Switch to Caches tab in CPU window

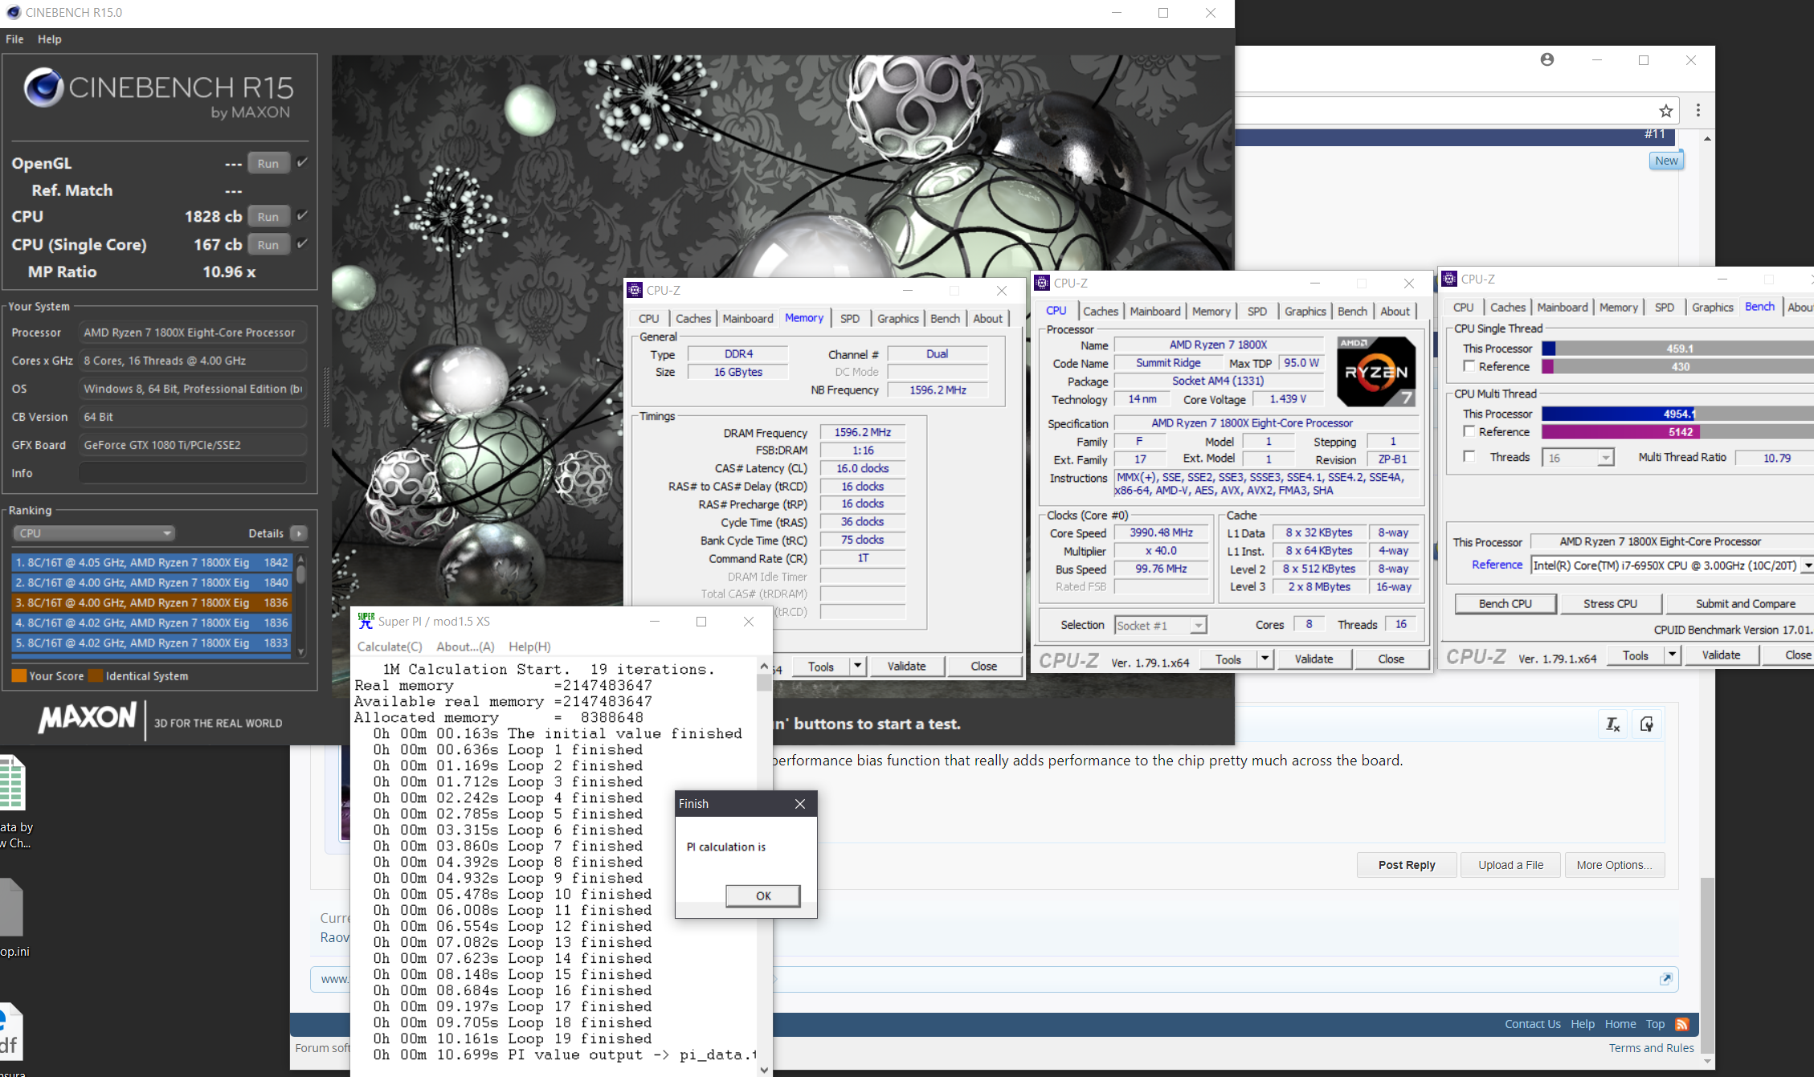[x=1100, y=312]
